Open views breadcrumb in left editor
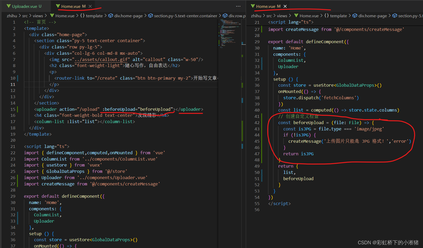The width and height of the screenshot is (423, 248). 38,16
